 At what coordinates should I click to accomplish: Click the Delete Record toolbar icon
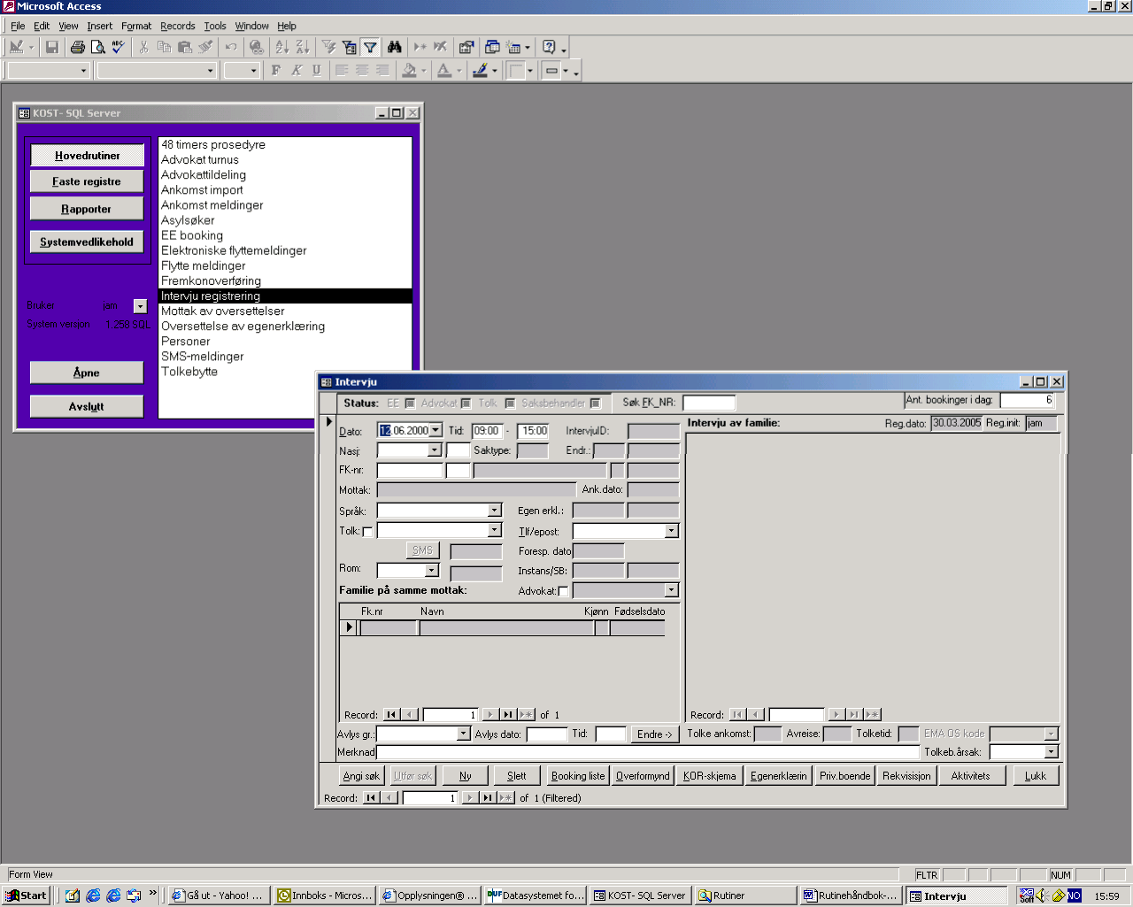click(441, 47)
